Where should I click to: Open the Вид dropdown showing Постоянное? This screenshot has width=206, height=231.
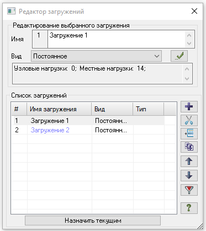click(x=96, y=56)
